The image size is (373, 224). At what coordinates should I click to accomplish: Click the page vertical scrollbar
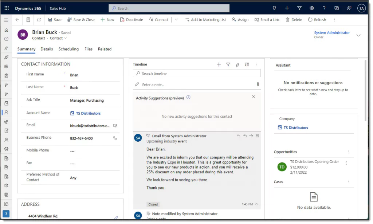[366, 90]
